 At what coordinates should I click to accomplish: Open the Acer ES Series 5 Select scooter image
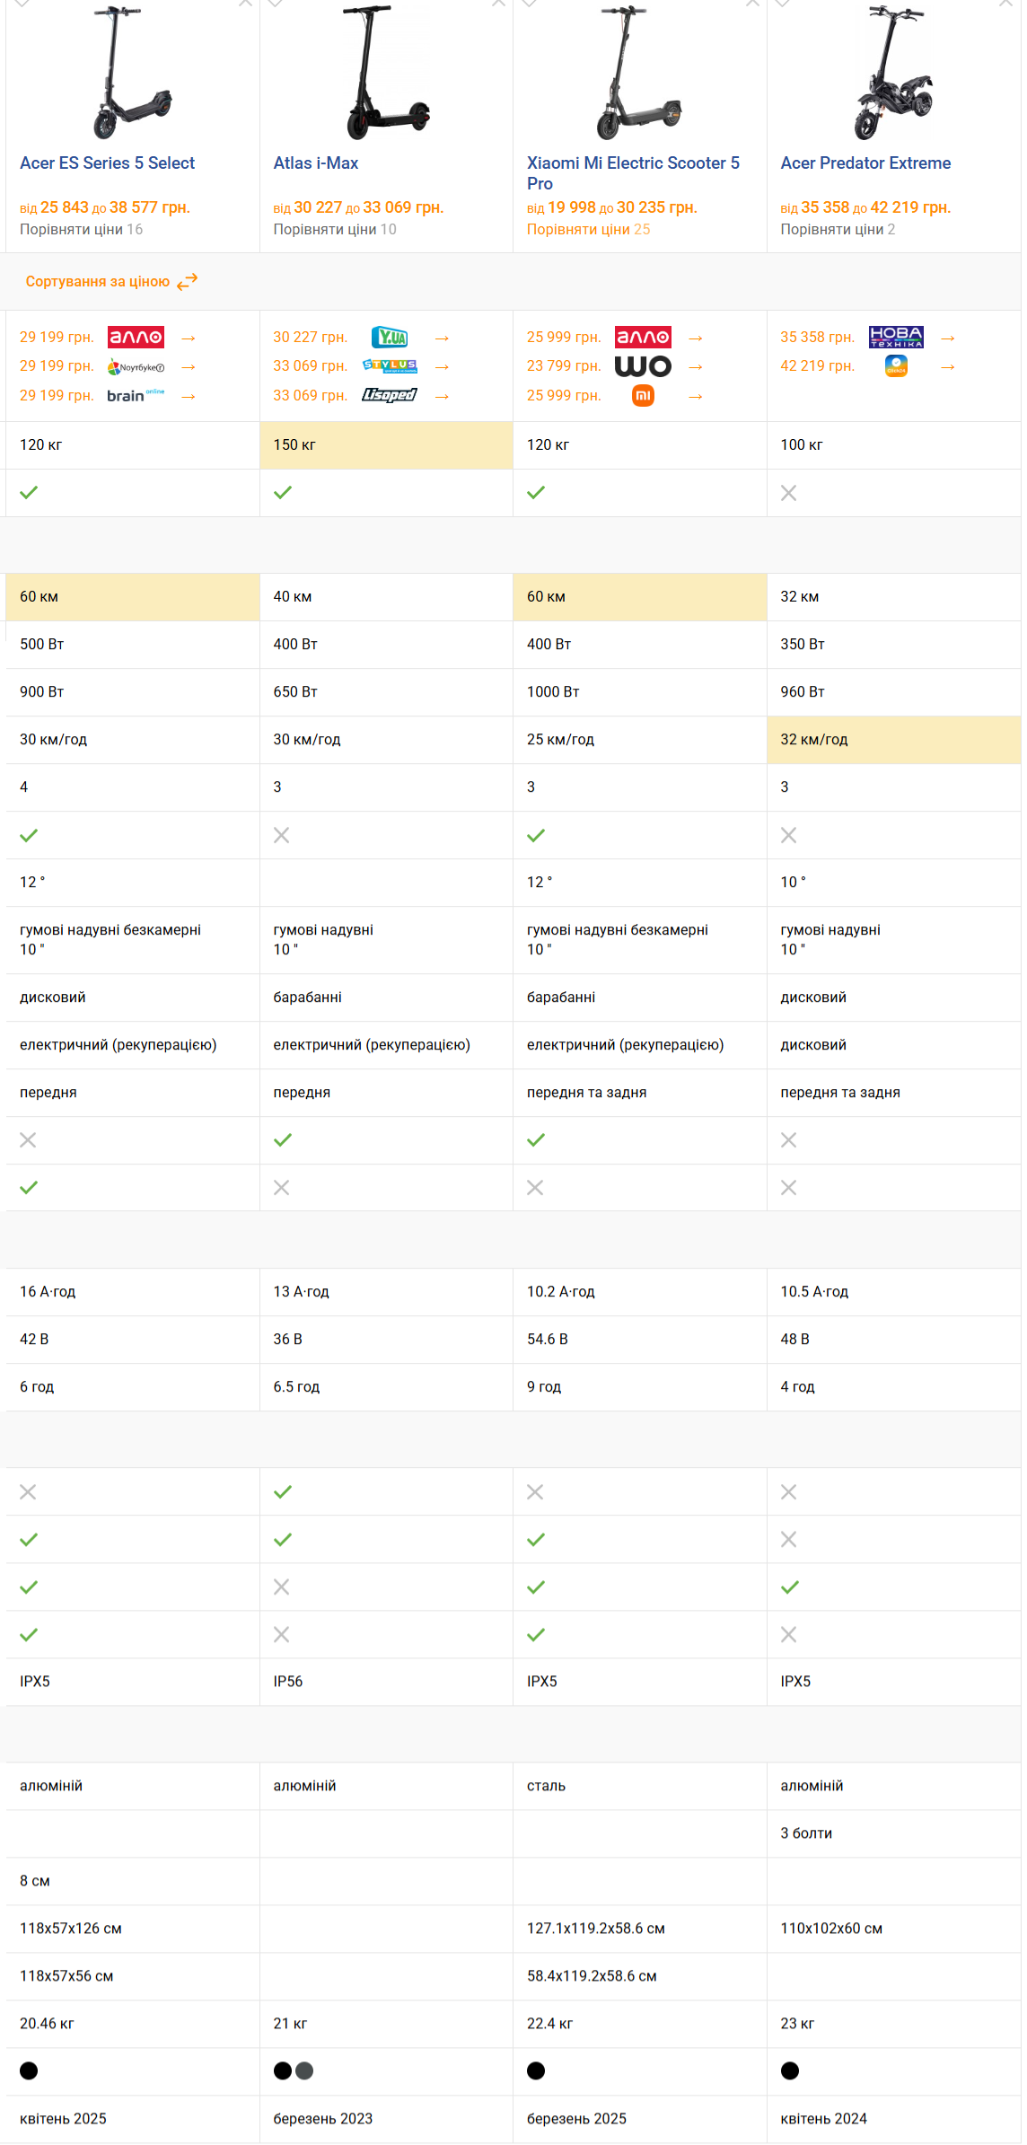click(132, 73)
